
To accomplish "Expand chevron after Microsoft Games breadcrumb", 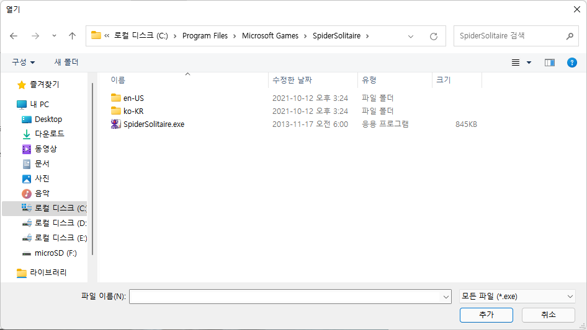I will [305, 36].
